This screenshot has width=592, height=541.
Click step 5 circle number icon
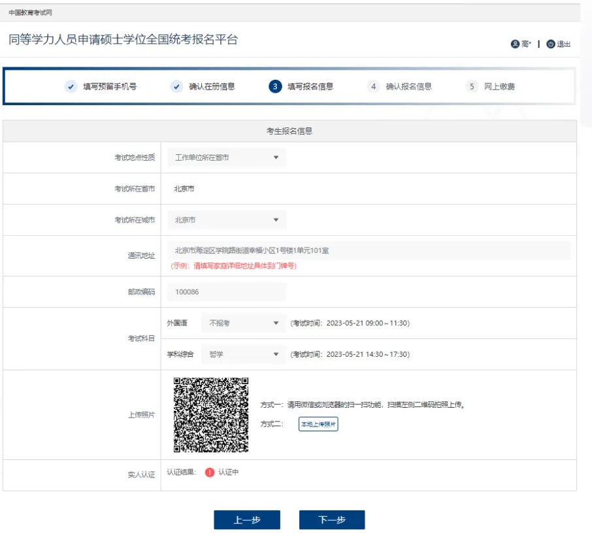coord(472,87)
